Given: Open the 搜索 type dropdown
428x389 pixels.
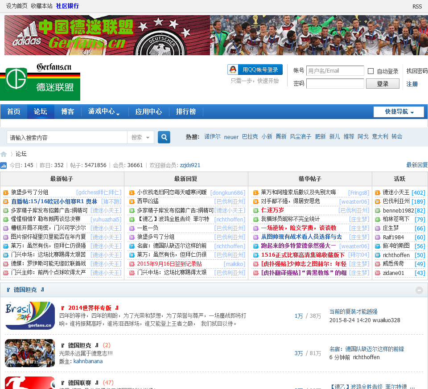Looking at the screenshot, I should 140,138.
